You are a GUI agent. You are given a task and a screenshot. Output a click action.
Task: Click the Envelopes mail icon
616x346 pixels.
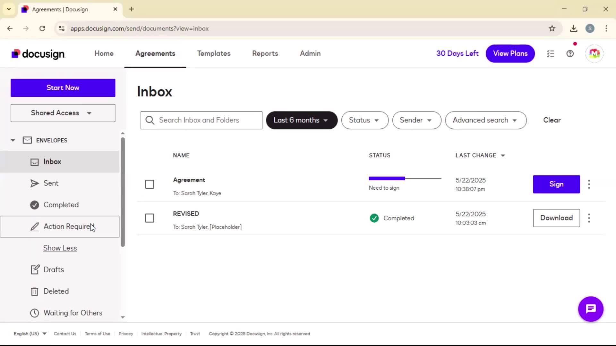click(x=27, y=140)
